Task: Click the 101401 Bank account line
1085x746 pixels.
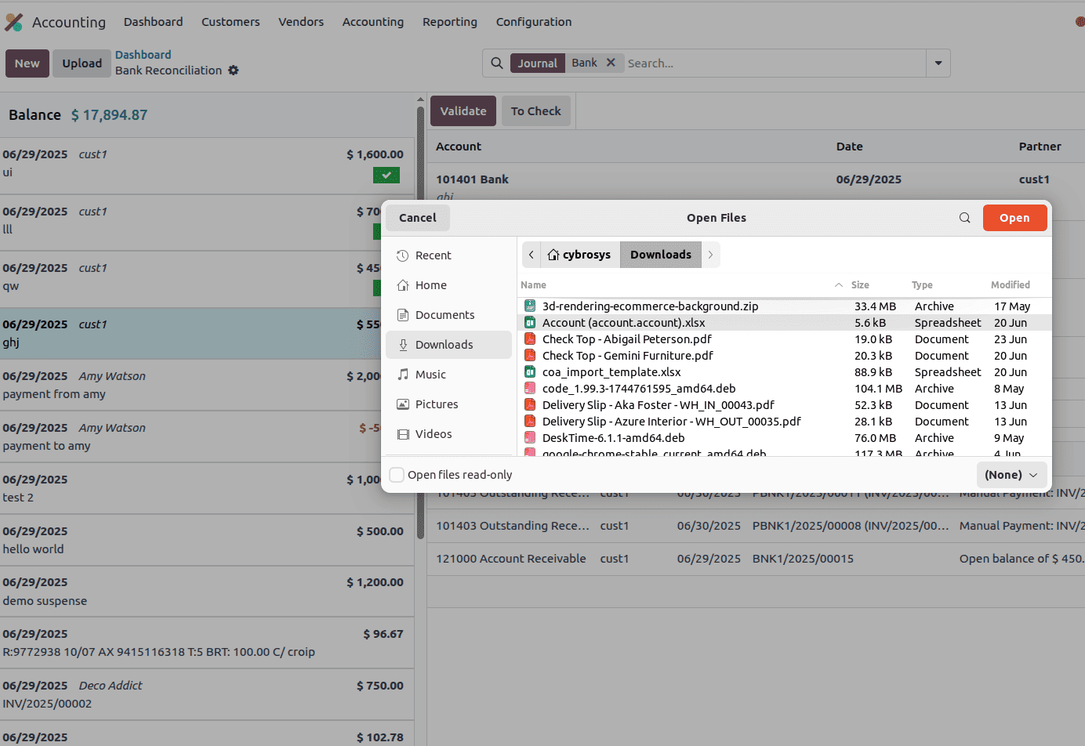Action: pyautogui.click(x=473, y=179)
